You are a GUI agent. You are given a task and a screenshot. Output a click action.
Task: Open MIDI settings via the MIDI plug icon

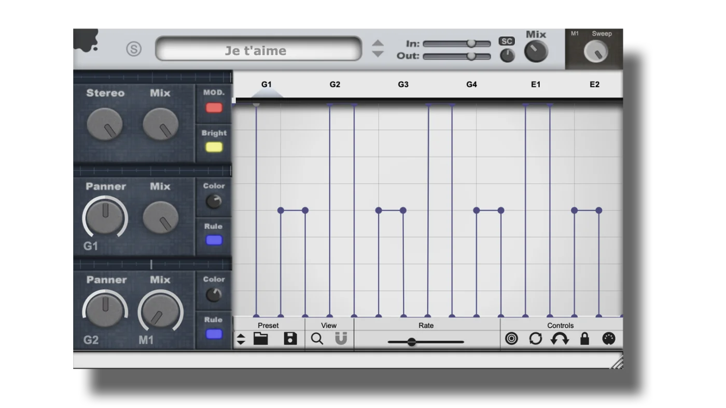[609, 339]
